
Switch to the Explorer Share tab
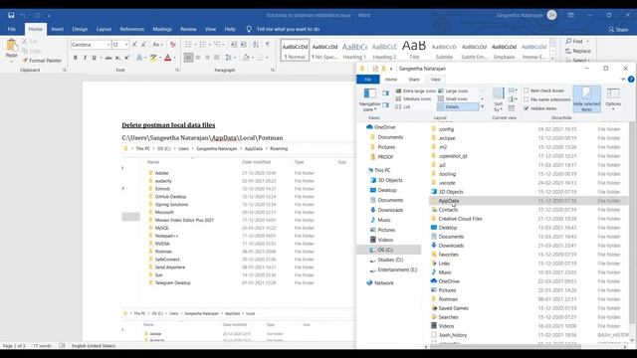coord(414,80)
